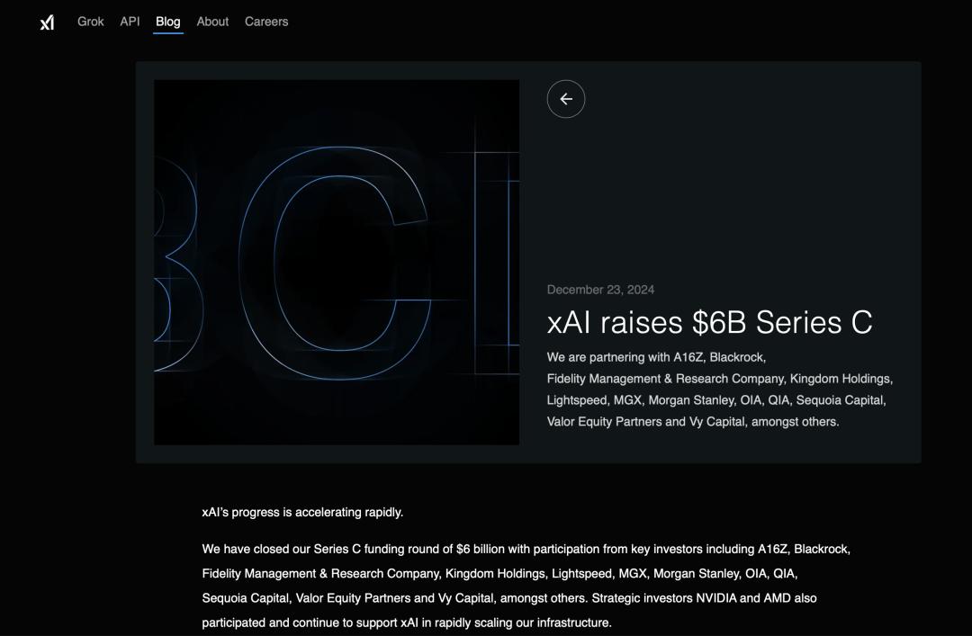Click the summary line starting 'We are partnering'
Viewport: 972px width, 636px height.
click(656, 357)
